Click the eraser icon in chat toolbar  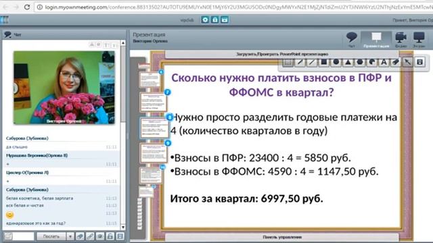(80, 236)
